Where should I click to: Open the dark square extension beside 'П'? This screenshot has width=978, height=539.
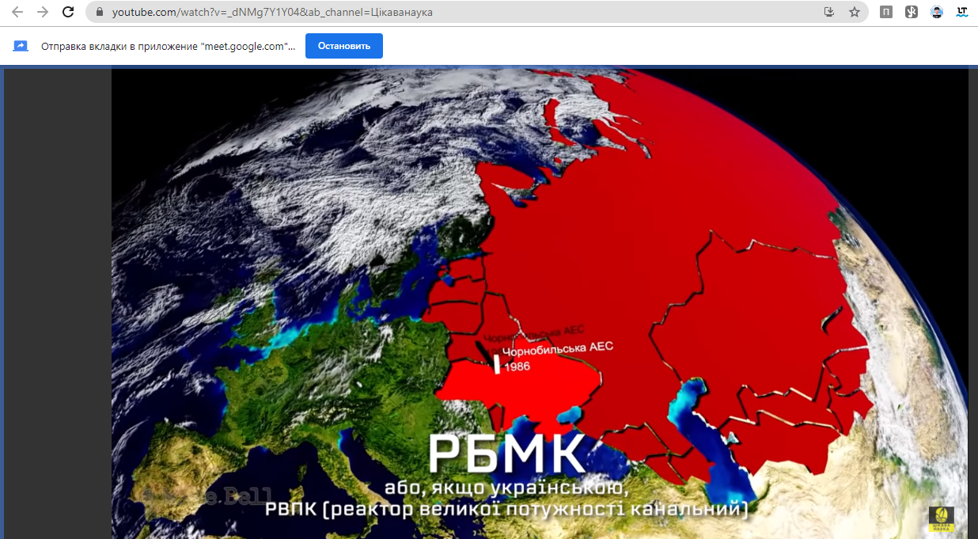coord(912,12)
